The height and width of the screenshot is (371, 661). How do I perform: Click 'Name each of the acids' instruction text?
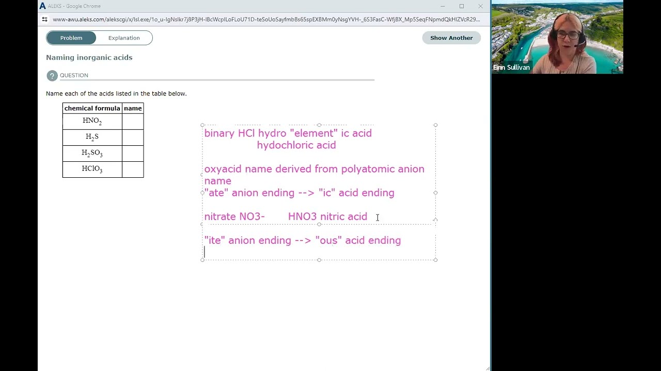116,94
